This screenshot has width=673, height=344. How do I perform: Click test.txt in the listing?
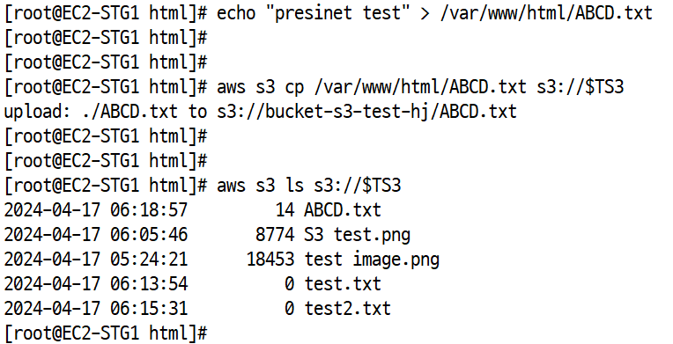(x=343, y=284)
